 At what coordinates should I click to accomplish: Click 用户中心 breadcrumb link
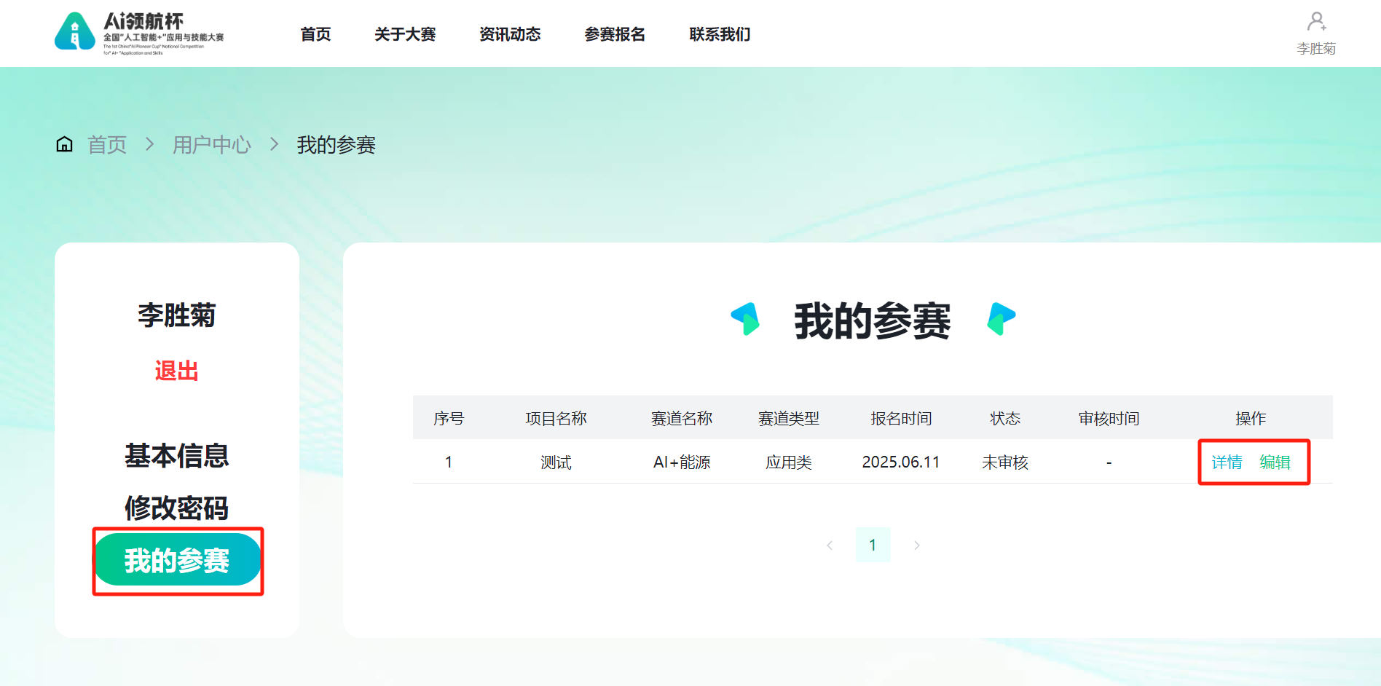pos(212,145)
